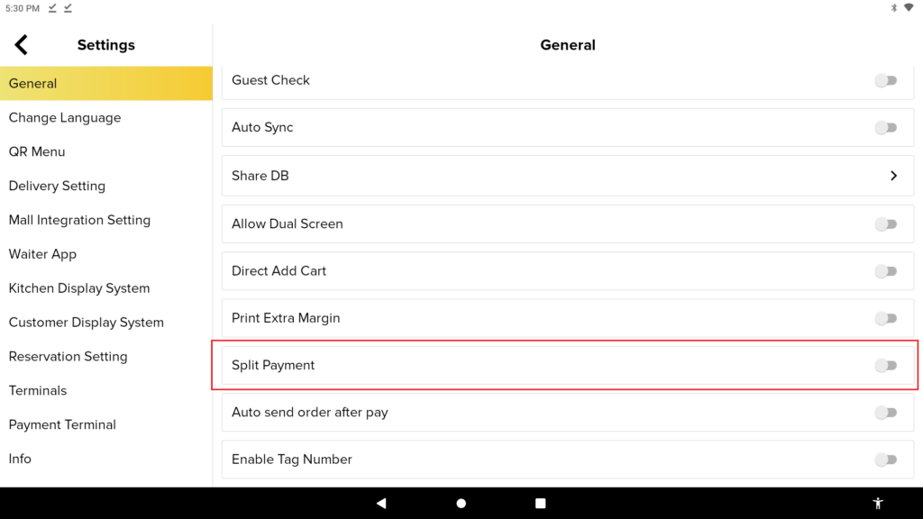Enable the Guest Check toggle
This screenshot has width=923, height=519.
click(x=886, y=80)
